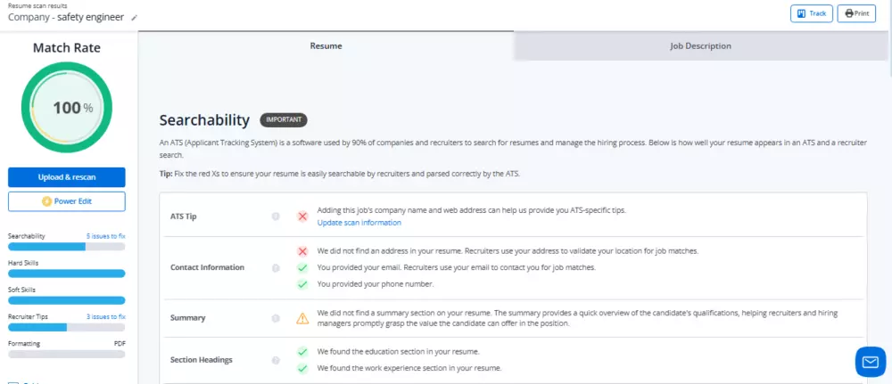Click red X icon for missing address

(x=302, y=251)
